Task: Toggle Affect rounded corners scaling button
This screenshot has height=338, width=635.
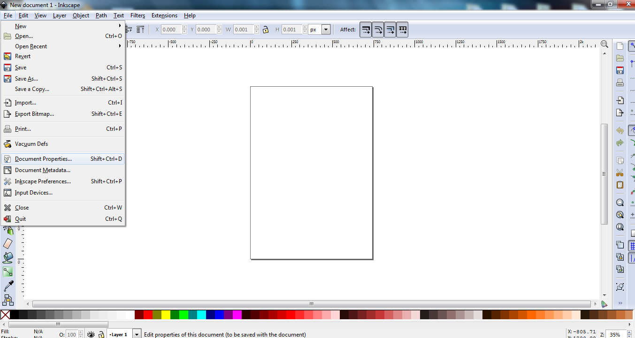Action: click(x=378, y=30)
